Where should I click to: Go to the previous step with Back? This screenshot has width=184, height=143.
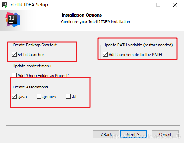pos(106,135)
